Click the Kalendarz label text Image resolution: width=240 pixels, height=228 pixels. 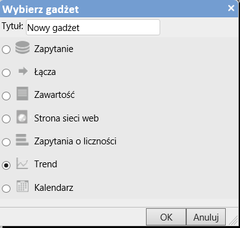click(x=54, y=188)
